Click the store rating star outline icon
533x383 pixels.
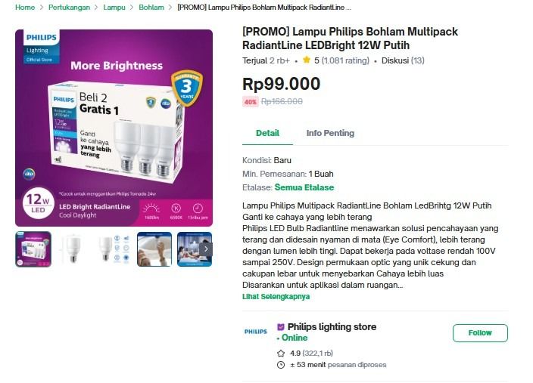click(x=282, y=353)
